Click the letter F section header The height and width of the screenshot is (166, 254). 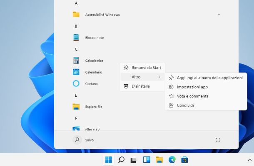point(76,118)
